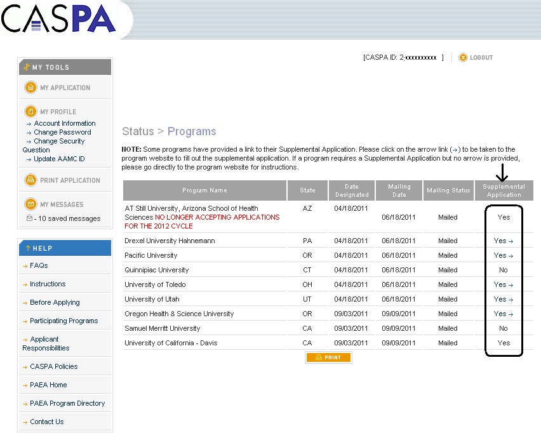Click the Mailing Date column header
The width and height of the screenshot is (541, 433).
(399, 190)
